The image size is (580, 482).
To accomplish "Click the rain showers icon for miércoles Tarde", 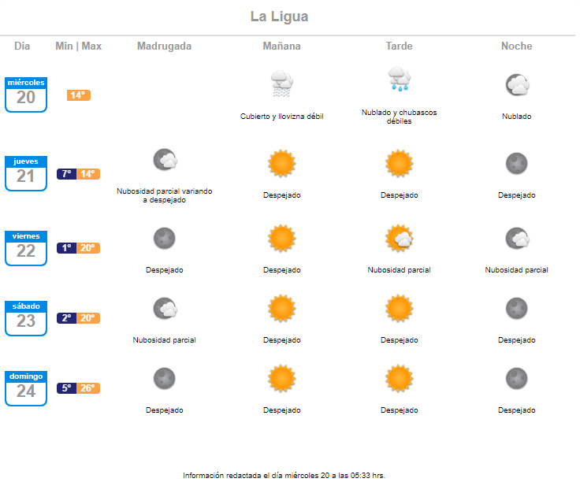I will 399,79.
